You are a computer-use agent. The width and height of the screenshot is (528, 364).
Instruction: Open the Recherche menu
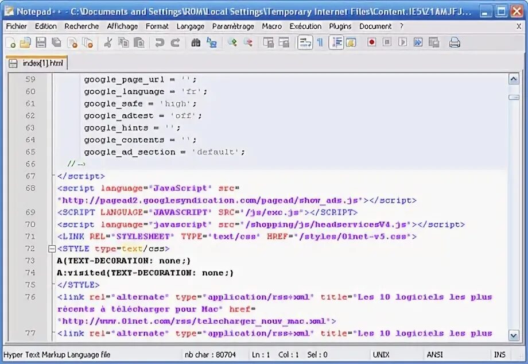[81, 26]
